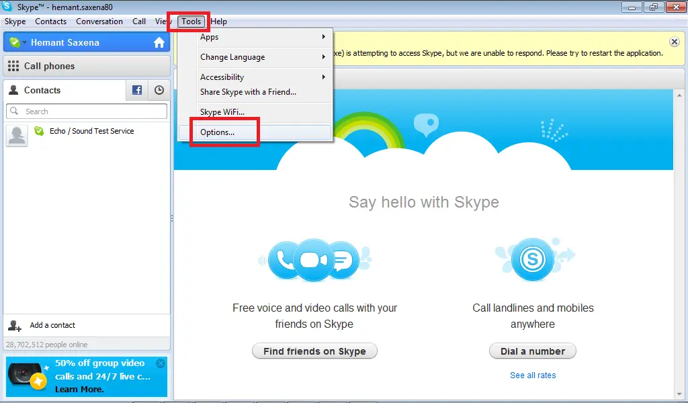Go to Skype Home via house icon
The height and width of the screenshot is (403, 688).
click(x=159, y=42)
